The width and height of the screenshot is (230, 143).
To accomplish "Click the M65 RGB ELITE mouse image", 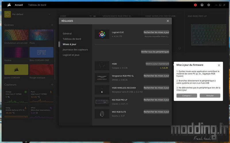I will (102, 114).
